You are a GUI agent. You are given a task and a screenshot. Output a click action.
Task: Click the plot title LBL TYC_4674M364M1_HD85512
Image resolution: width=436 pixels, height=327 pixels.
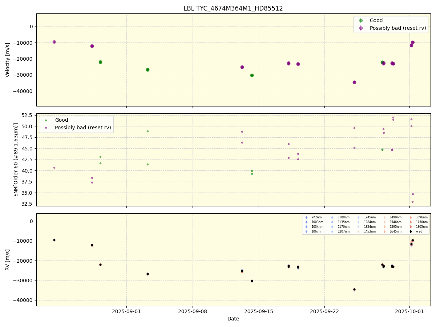coord(233,8)
